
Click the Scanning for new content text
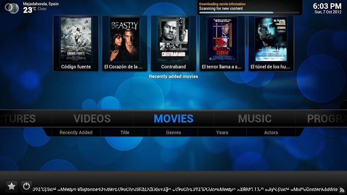point(221,8)
